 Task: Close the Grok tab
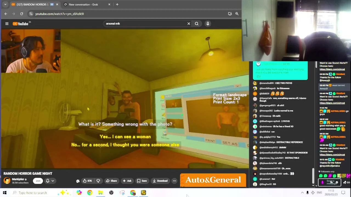(x=109, y=4)
